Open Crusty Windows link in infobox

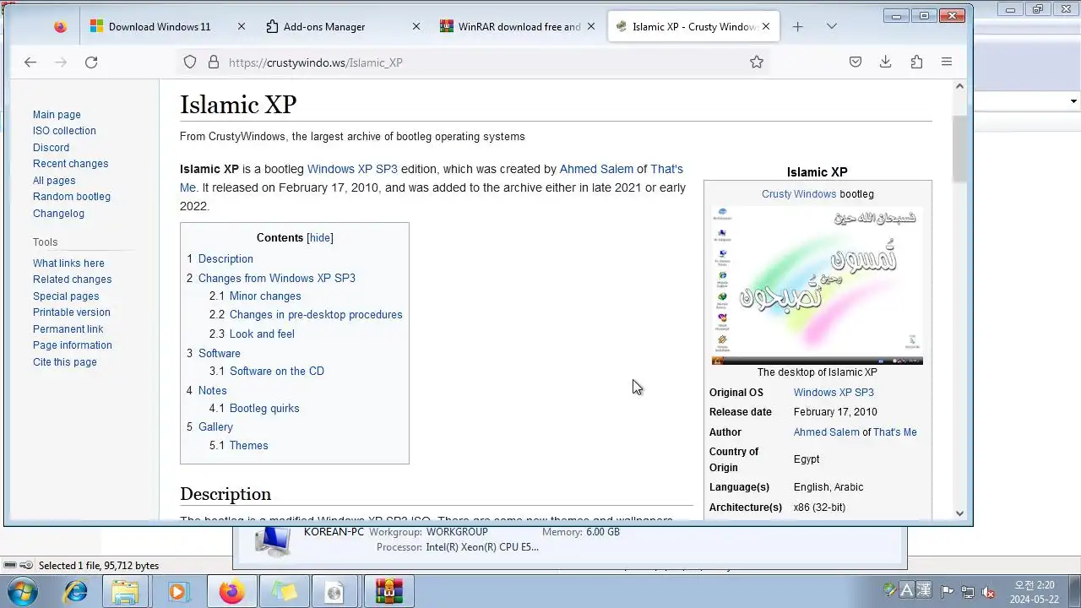tap(799, 194)
